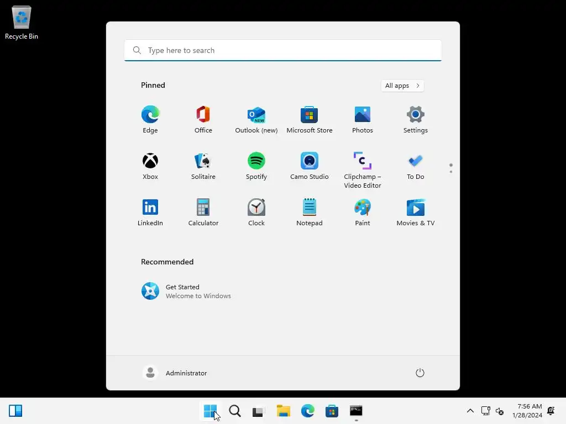Open Calculator
The height and width of the screenshot is (424, 566).
(x=203, y=213)
